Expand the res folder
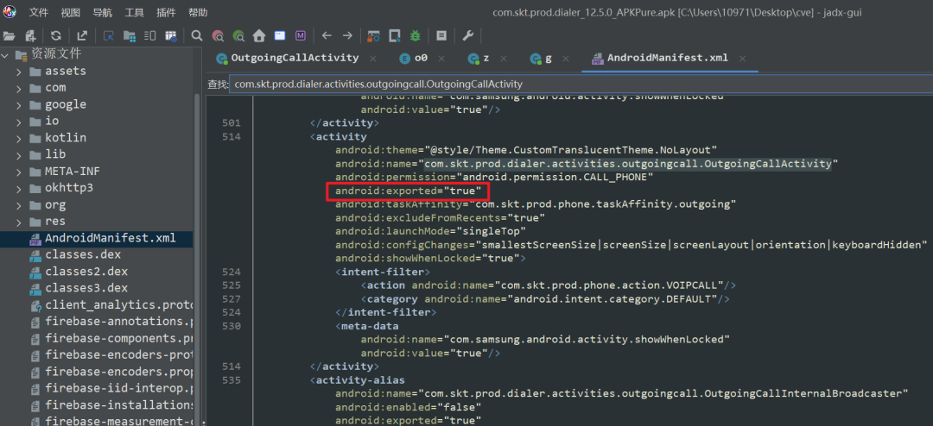Viewport: 933px width, 426px height. pyautogui.click(x=19, y=222)
